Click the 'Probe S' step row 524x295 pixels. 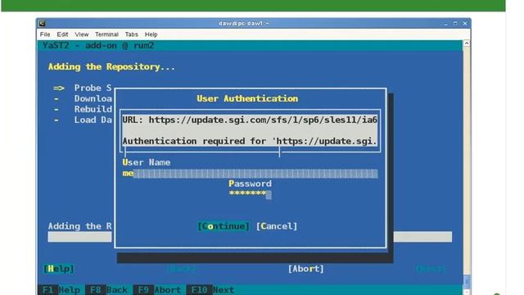(x=83, y=88)
